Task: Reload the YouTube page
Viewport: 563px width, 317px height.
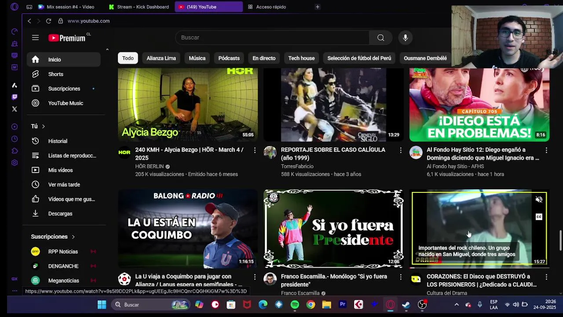Action: (x=48, y=21)
